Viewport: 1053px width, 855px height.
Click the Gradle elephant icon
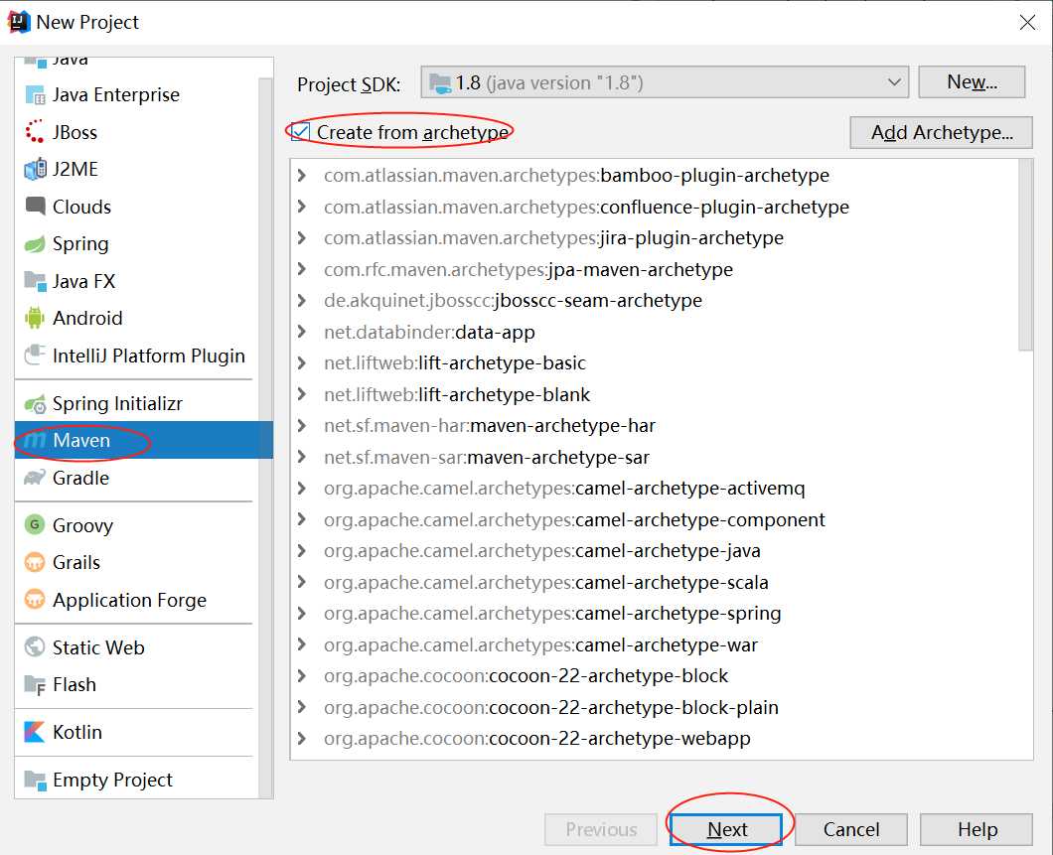34,478
